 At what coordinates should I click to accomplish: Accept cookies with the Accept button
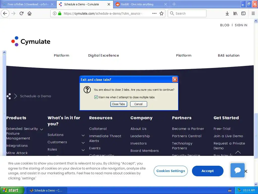pos(208,171)
